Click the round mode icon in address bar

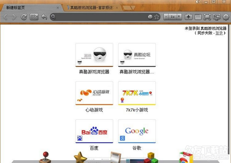pyautogui.click(x=150, y=17)
